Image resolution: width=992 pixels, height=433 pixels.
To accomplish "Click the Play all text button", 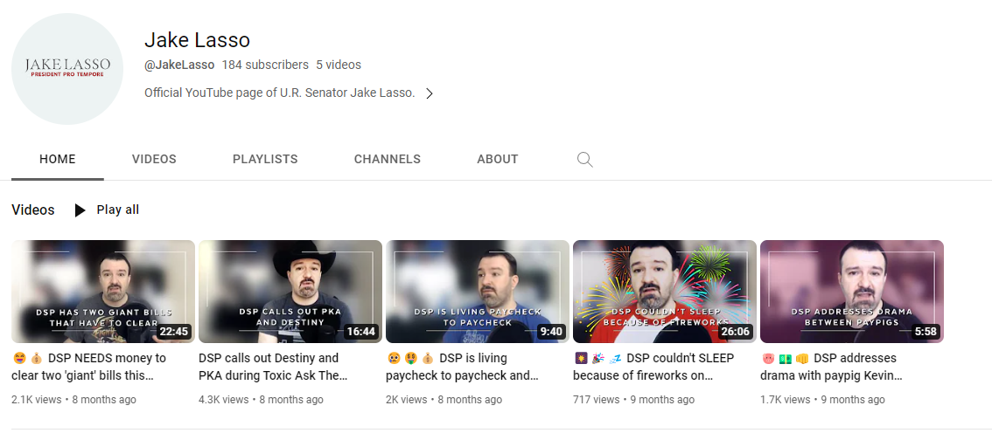I will (118, 210).
